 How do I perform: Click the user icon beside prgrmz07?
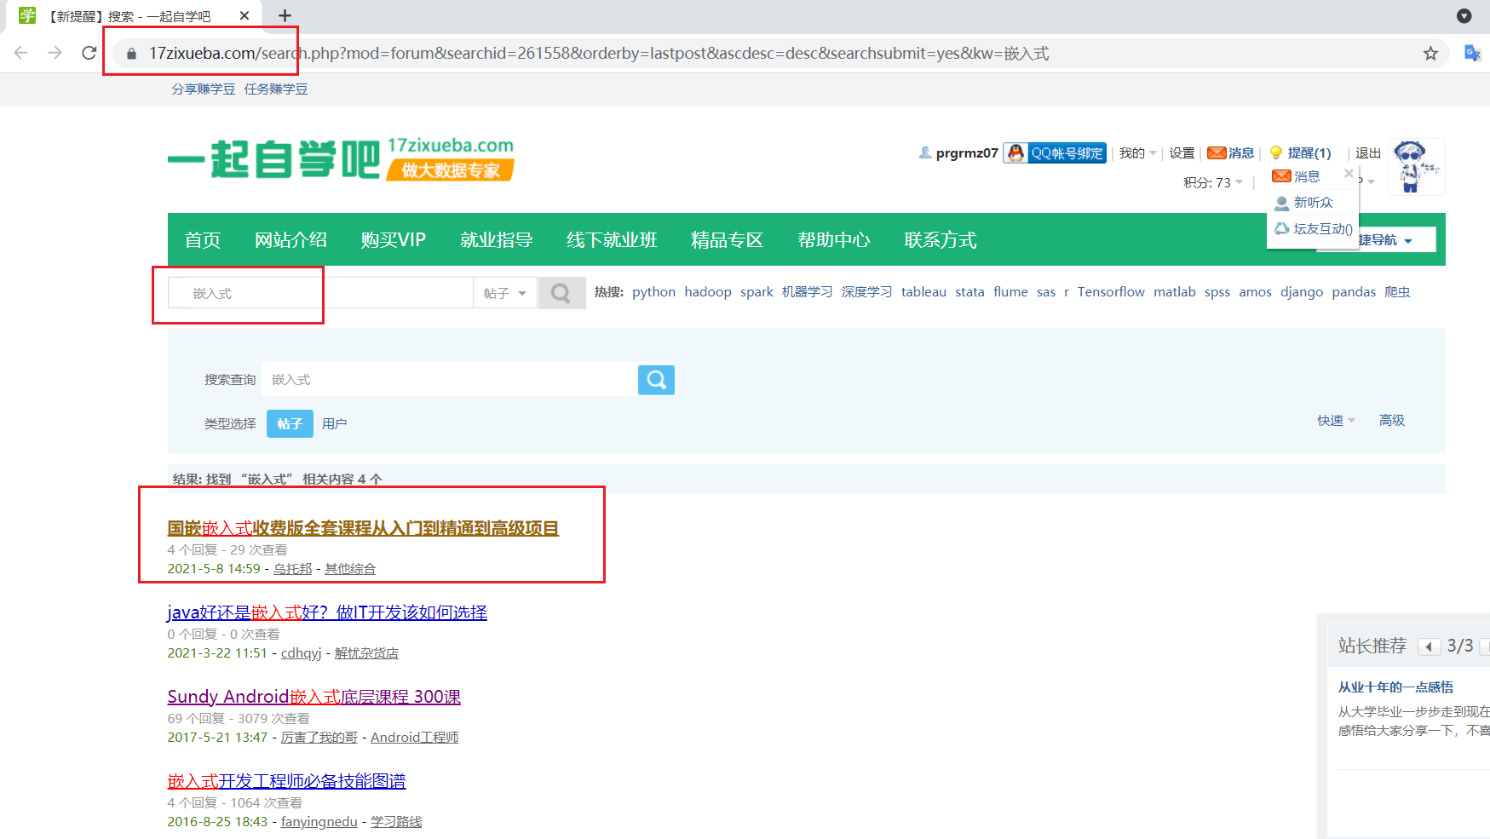coord(925,152)
